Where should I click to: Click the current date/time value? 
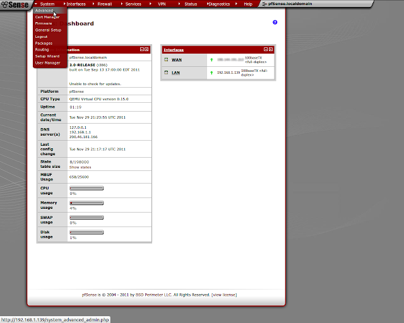pos(97,117)
